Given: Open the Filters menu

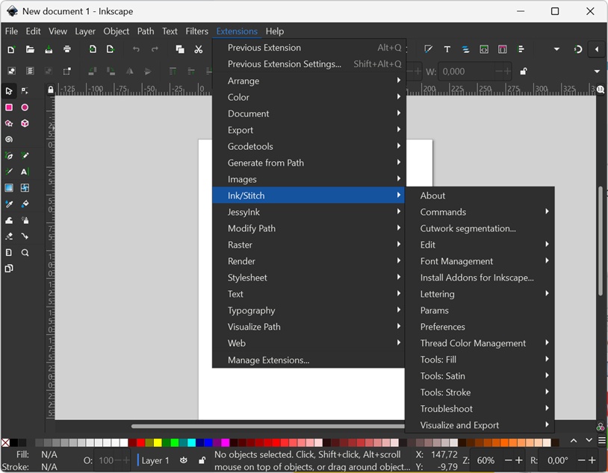Looking at the screenshot, I should click(196, 31).
